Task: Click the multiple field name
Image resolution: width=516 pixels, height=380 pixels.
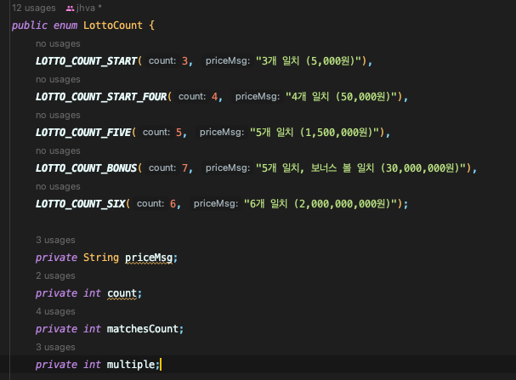Action: tap(131, 365)
